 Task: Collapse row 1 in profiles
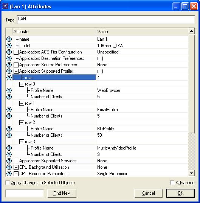(x=22, y=103)
